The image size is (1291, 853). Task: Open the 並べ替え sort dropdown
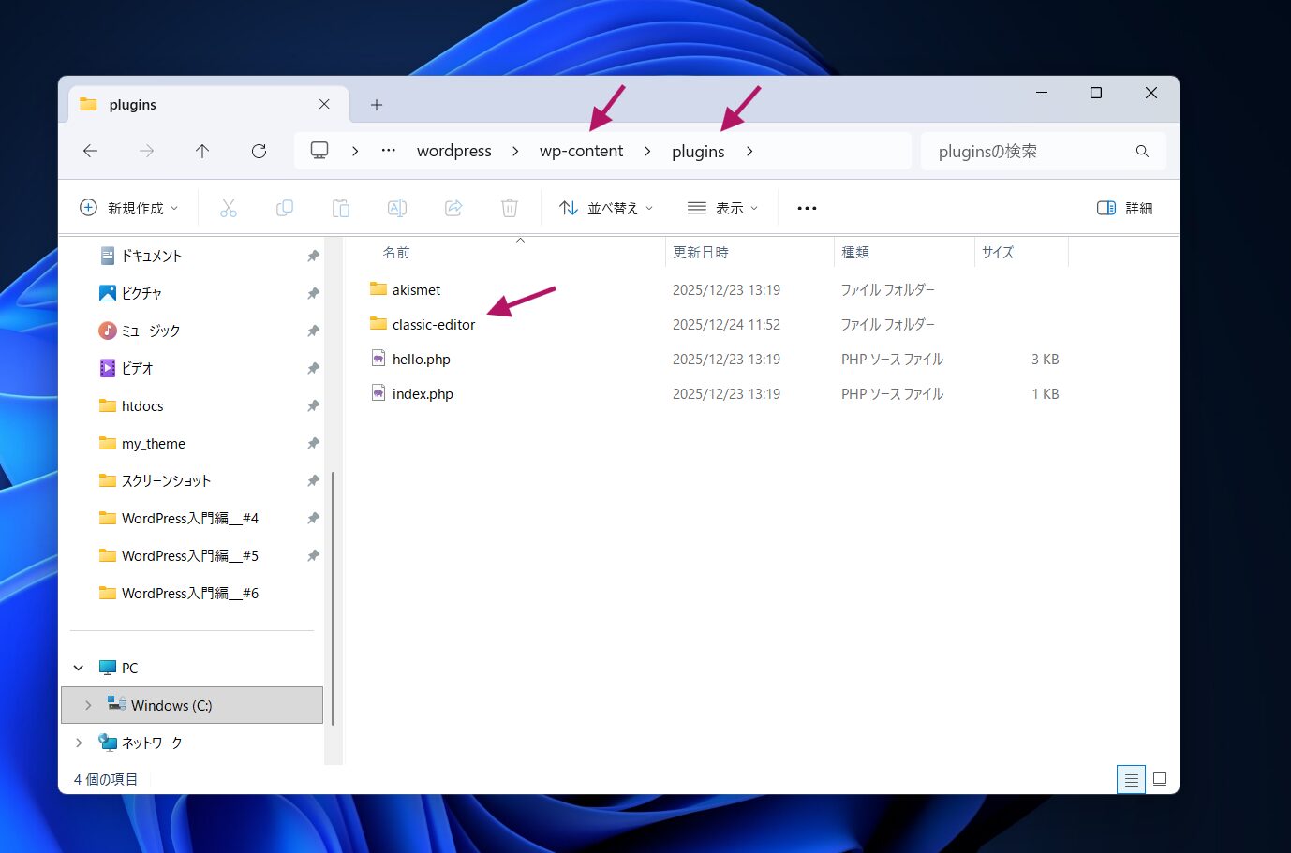606,208
